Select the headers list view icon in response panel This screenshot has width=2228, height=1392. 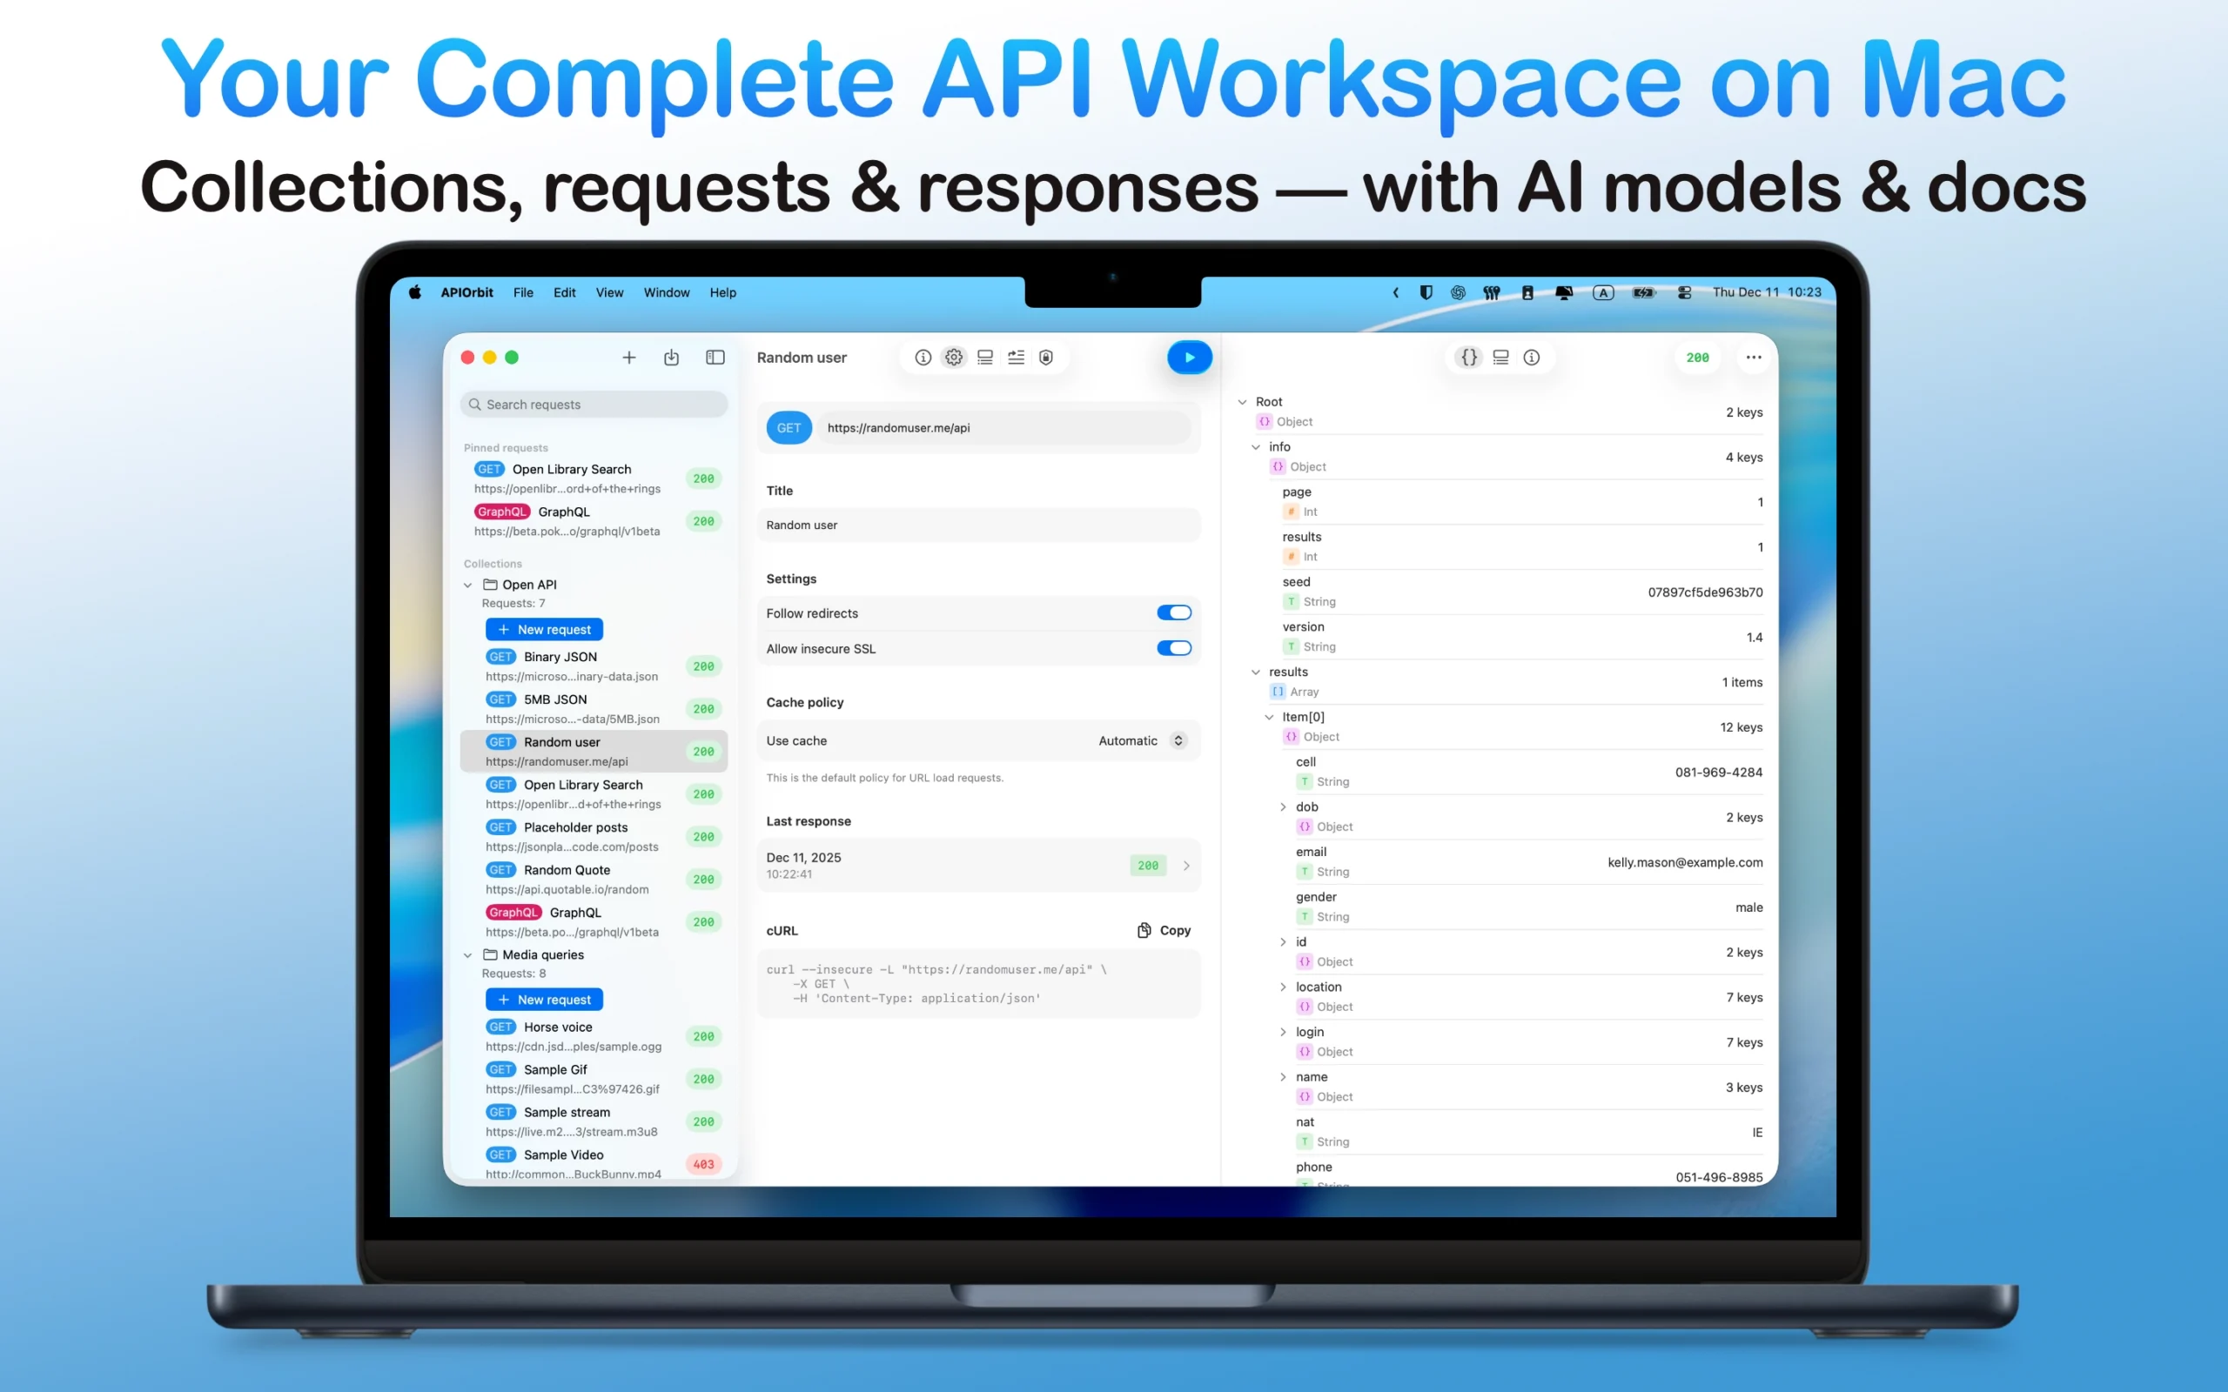coord(1500,358)
